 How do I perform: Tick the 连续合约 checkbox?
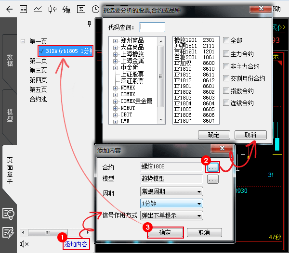click(x=226, y=103)
